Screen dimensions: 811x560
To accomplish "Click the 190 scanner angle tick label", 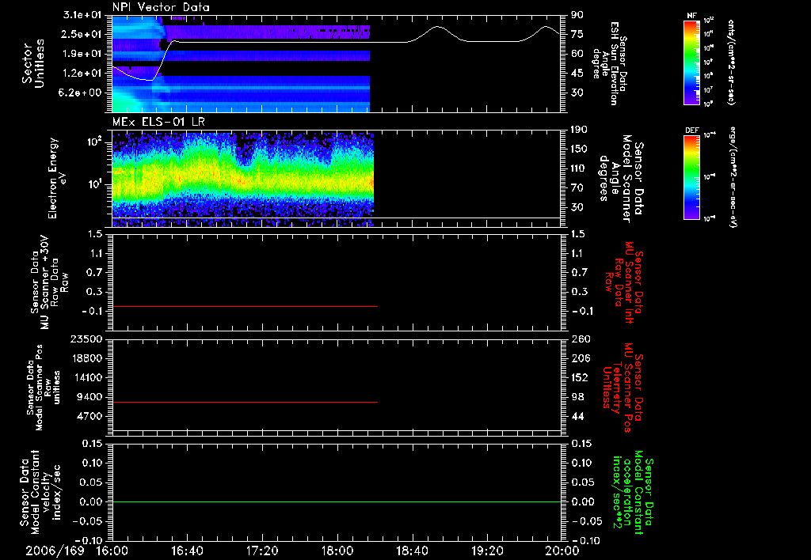I will pos(579,130).
